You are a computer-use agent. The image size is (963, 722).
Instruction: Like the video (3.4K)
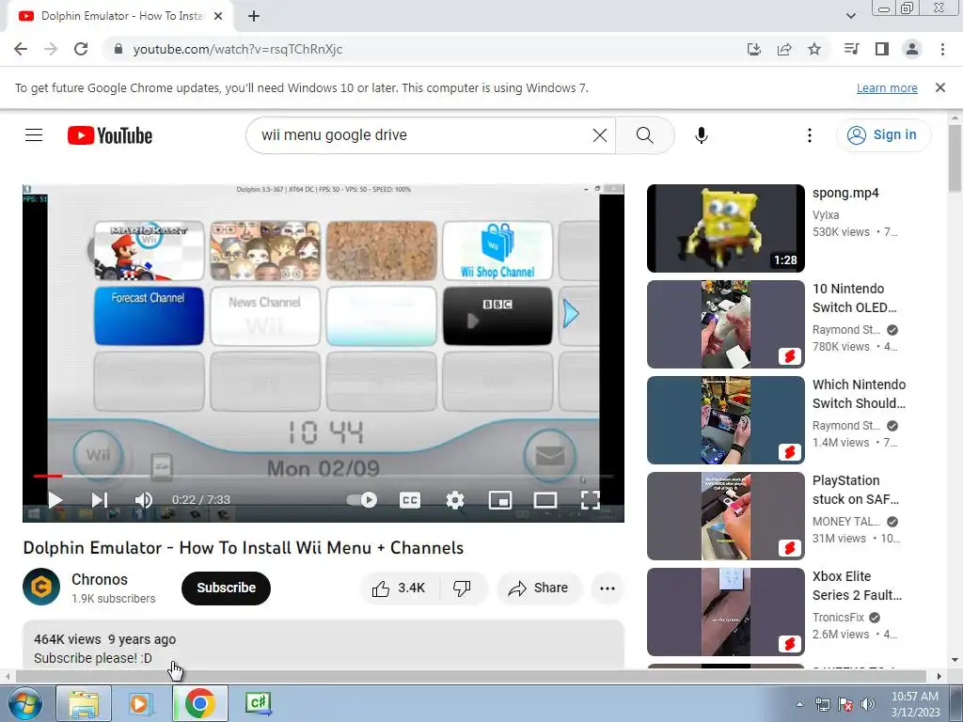[x=399, y=589]
